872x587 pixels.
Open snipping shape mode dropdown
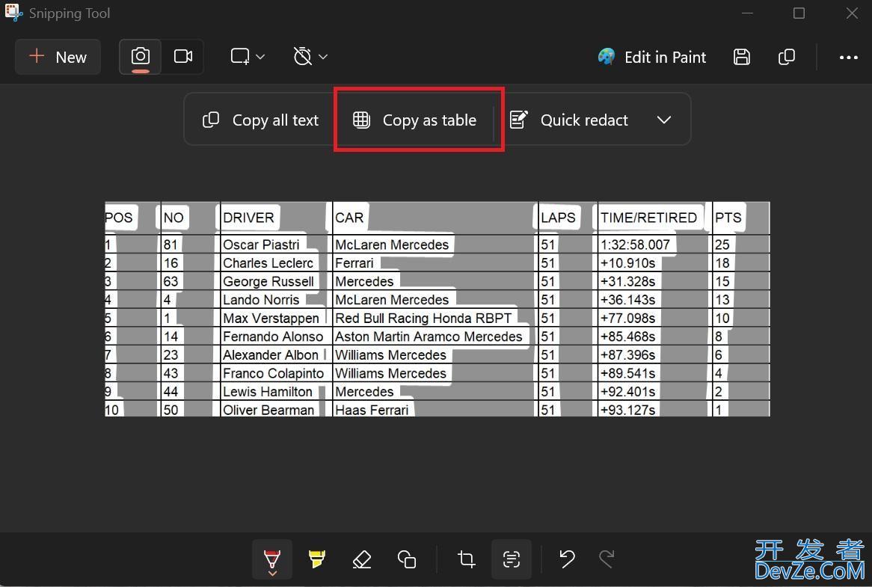(248, 57)
